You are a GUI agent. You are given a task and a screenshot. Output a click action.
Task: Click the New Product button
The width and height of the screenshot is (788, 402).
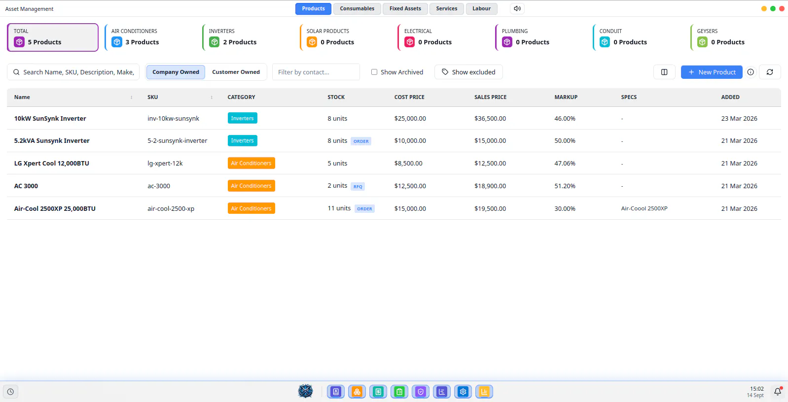tap(712, 72)
